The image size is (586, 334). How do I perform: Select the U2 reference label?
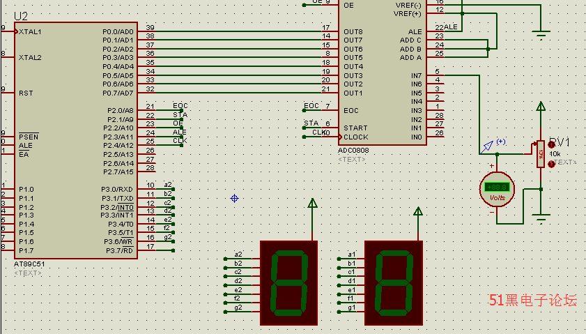(x=21, y=16)
